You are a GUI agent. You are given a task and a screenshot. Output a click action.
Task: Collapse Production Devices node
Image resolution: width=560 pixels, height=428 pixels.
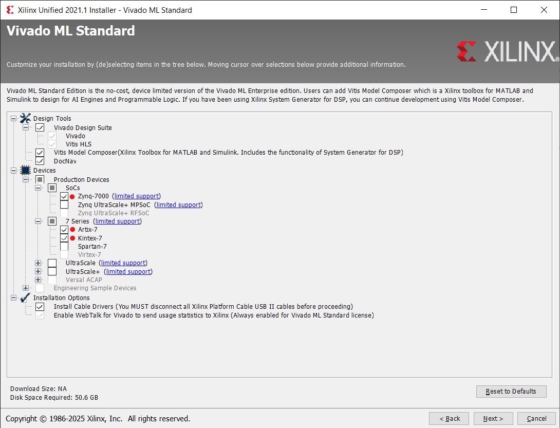pyautogui.click(x=26, y=179)
